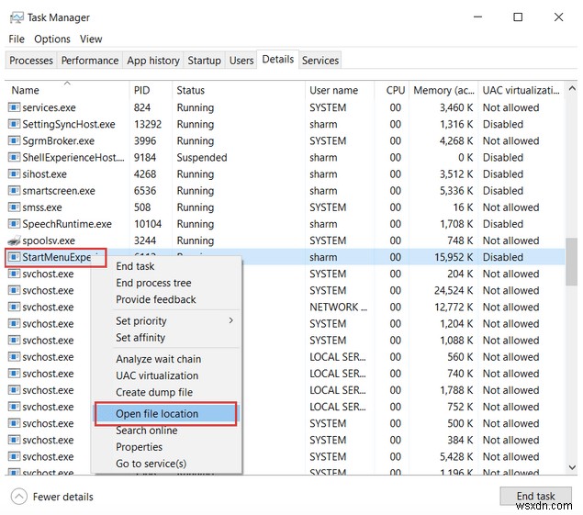Image resolution: width=583 pixels, height=515 pixels.
Task: Click the End task button
Action: click(x=535, y=496)
